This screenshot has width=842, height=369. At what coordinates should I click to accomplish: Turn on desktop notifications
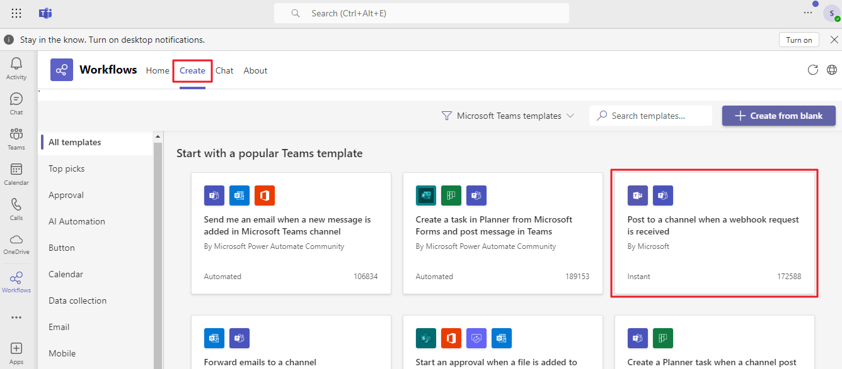[799, 40]
